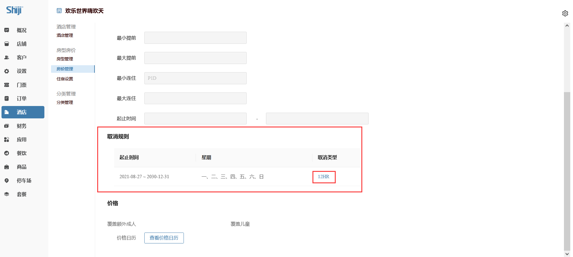Click the 概况 overview icon in sidebar

click(x=7, y=30)
